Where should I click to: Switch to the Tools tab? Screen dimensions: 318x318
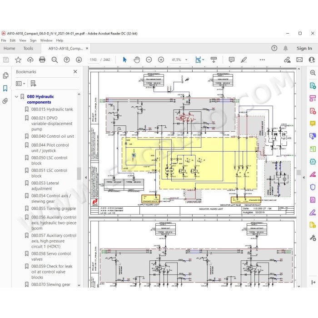coord(28,48)
